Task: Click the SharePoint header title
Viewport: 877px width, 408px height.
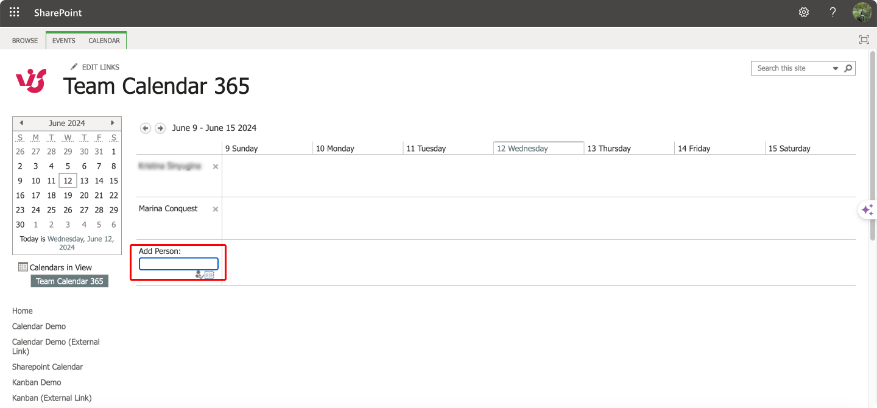Action: click(58, 13)
